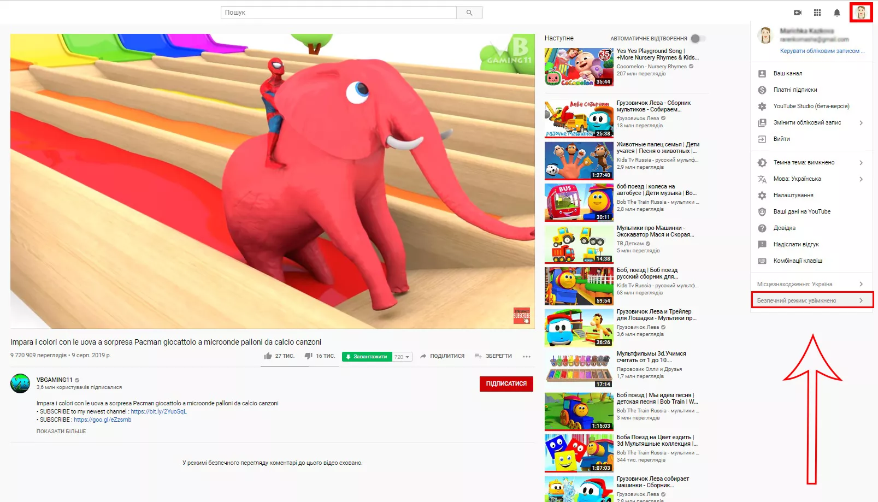Click the video player area

pos(272,181)
